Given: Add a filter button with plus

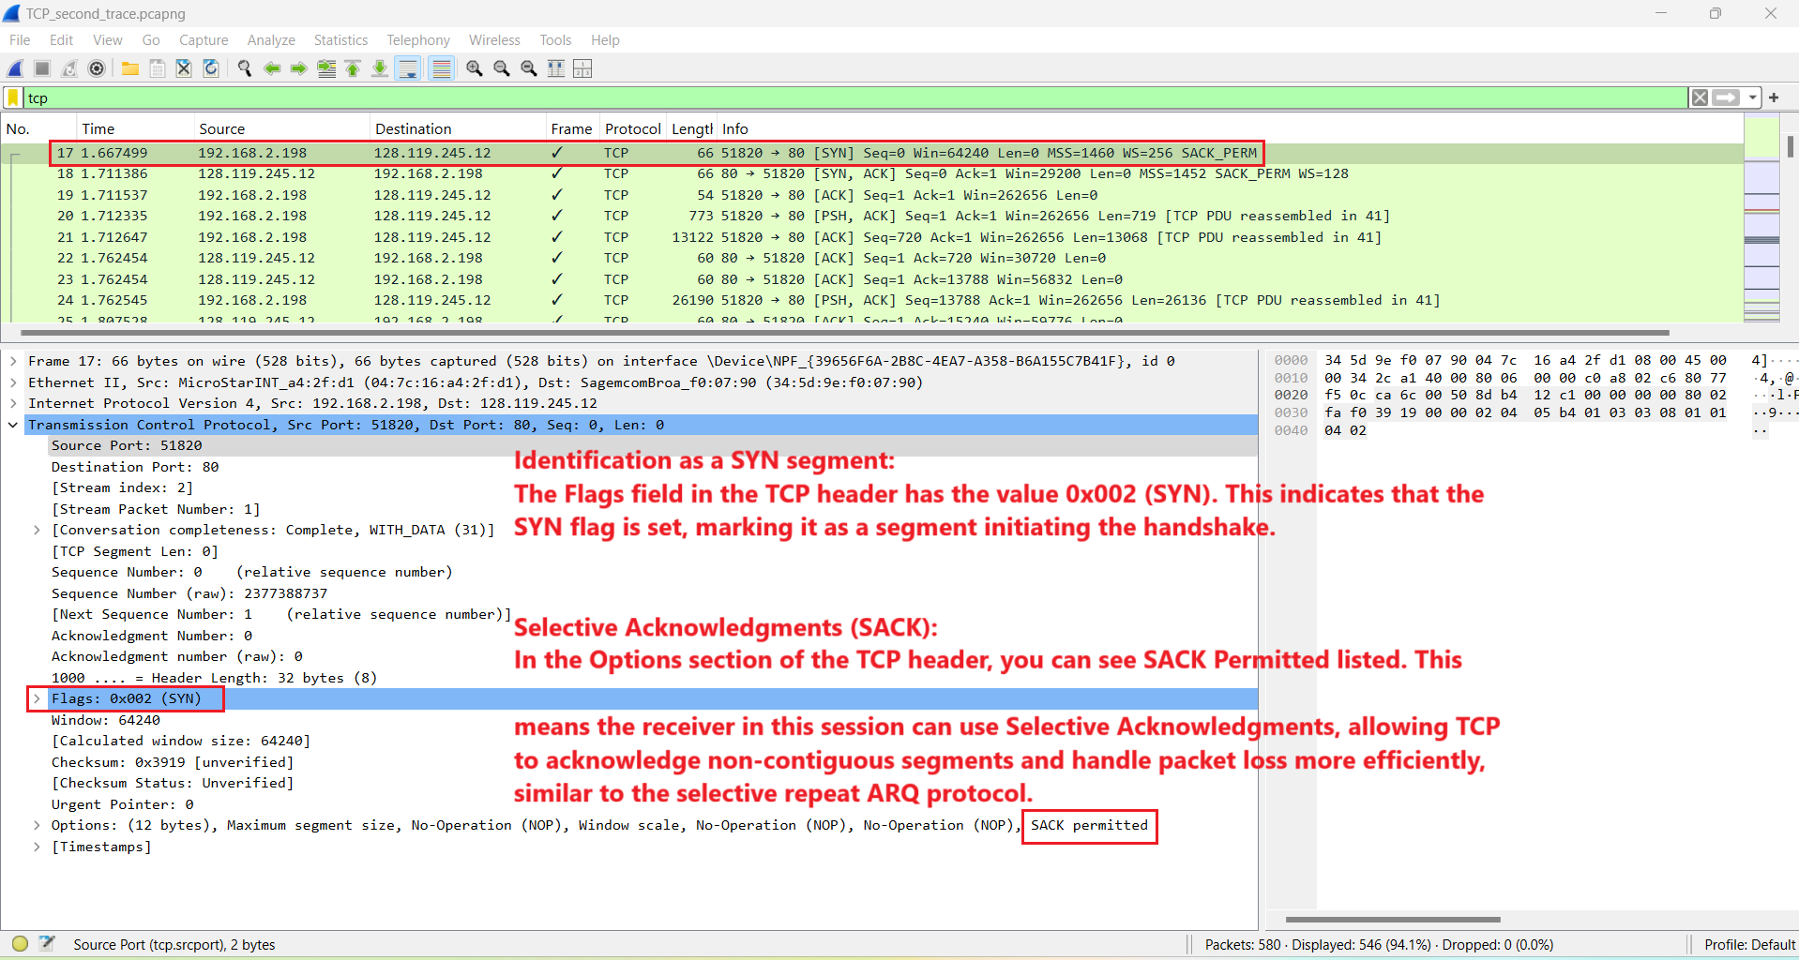Looking at the screenshot, I should (1774, 97).
